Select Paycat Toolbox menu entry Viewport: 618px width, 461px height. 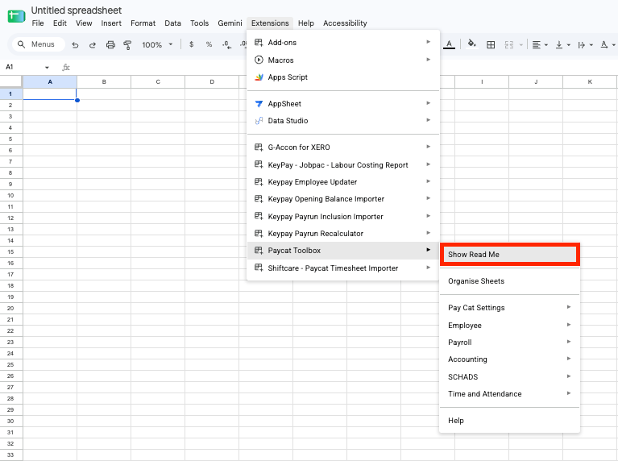click(x=343, y=251)
